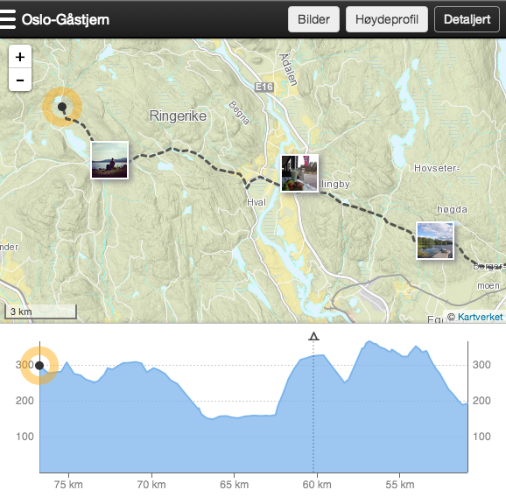Click the route endpoint marker on map

(x=62, y=107)
